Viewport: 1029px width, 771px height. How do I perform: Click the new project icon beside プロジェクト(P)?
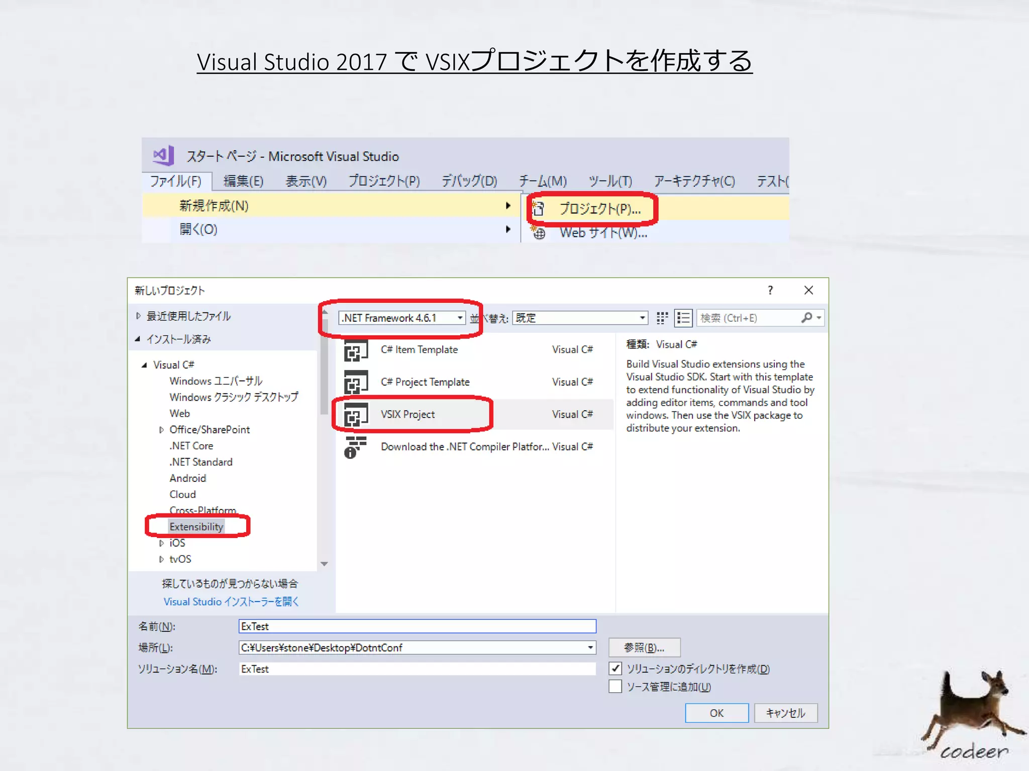point(538,208)
